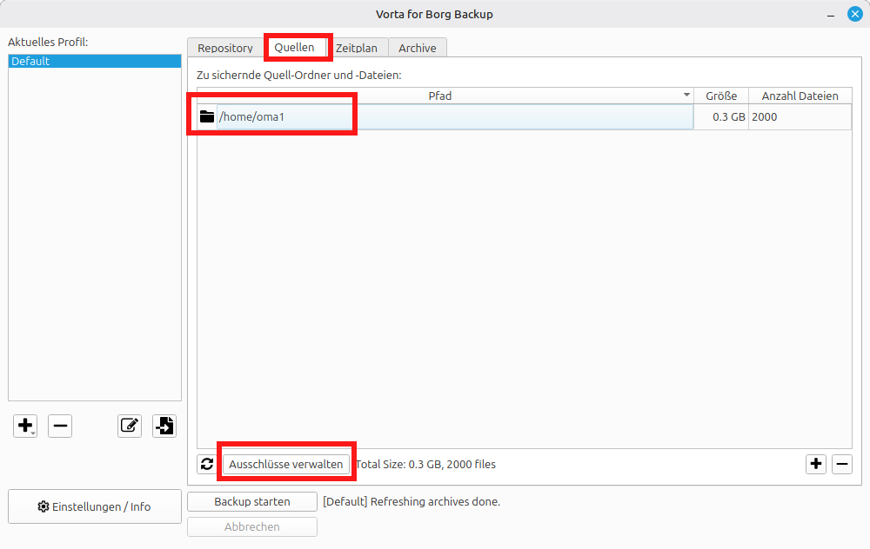Minimize the Vorta window

pyautogui.click(x=831, y=15)
